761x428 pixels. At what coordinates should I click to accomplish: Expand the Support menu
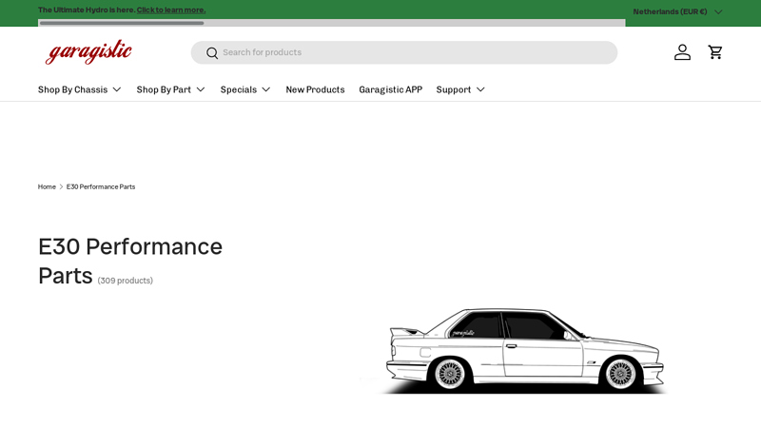[460, 89]
